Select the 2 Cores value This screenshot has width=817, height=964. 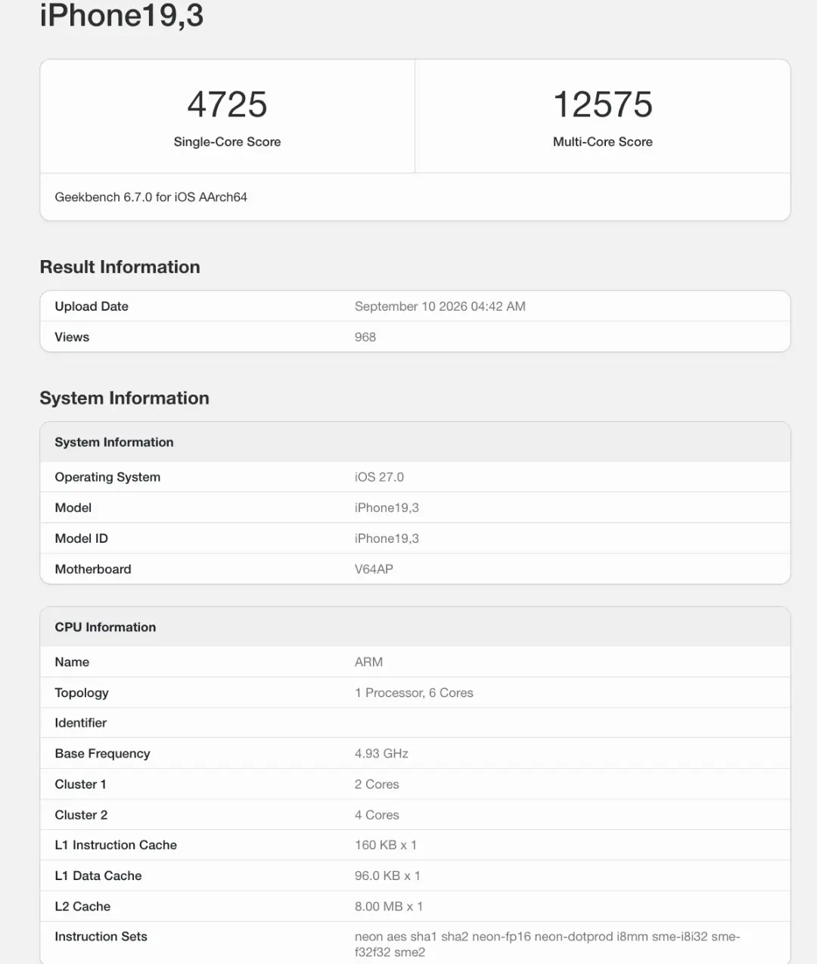377,784
